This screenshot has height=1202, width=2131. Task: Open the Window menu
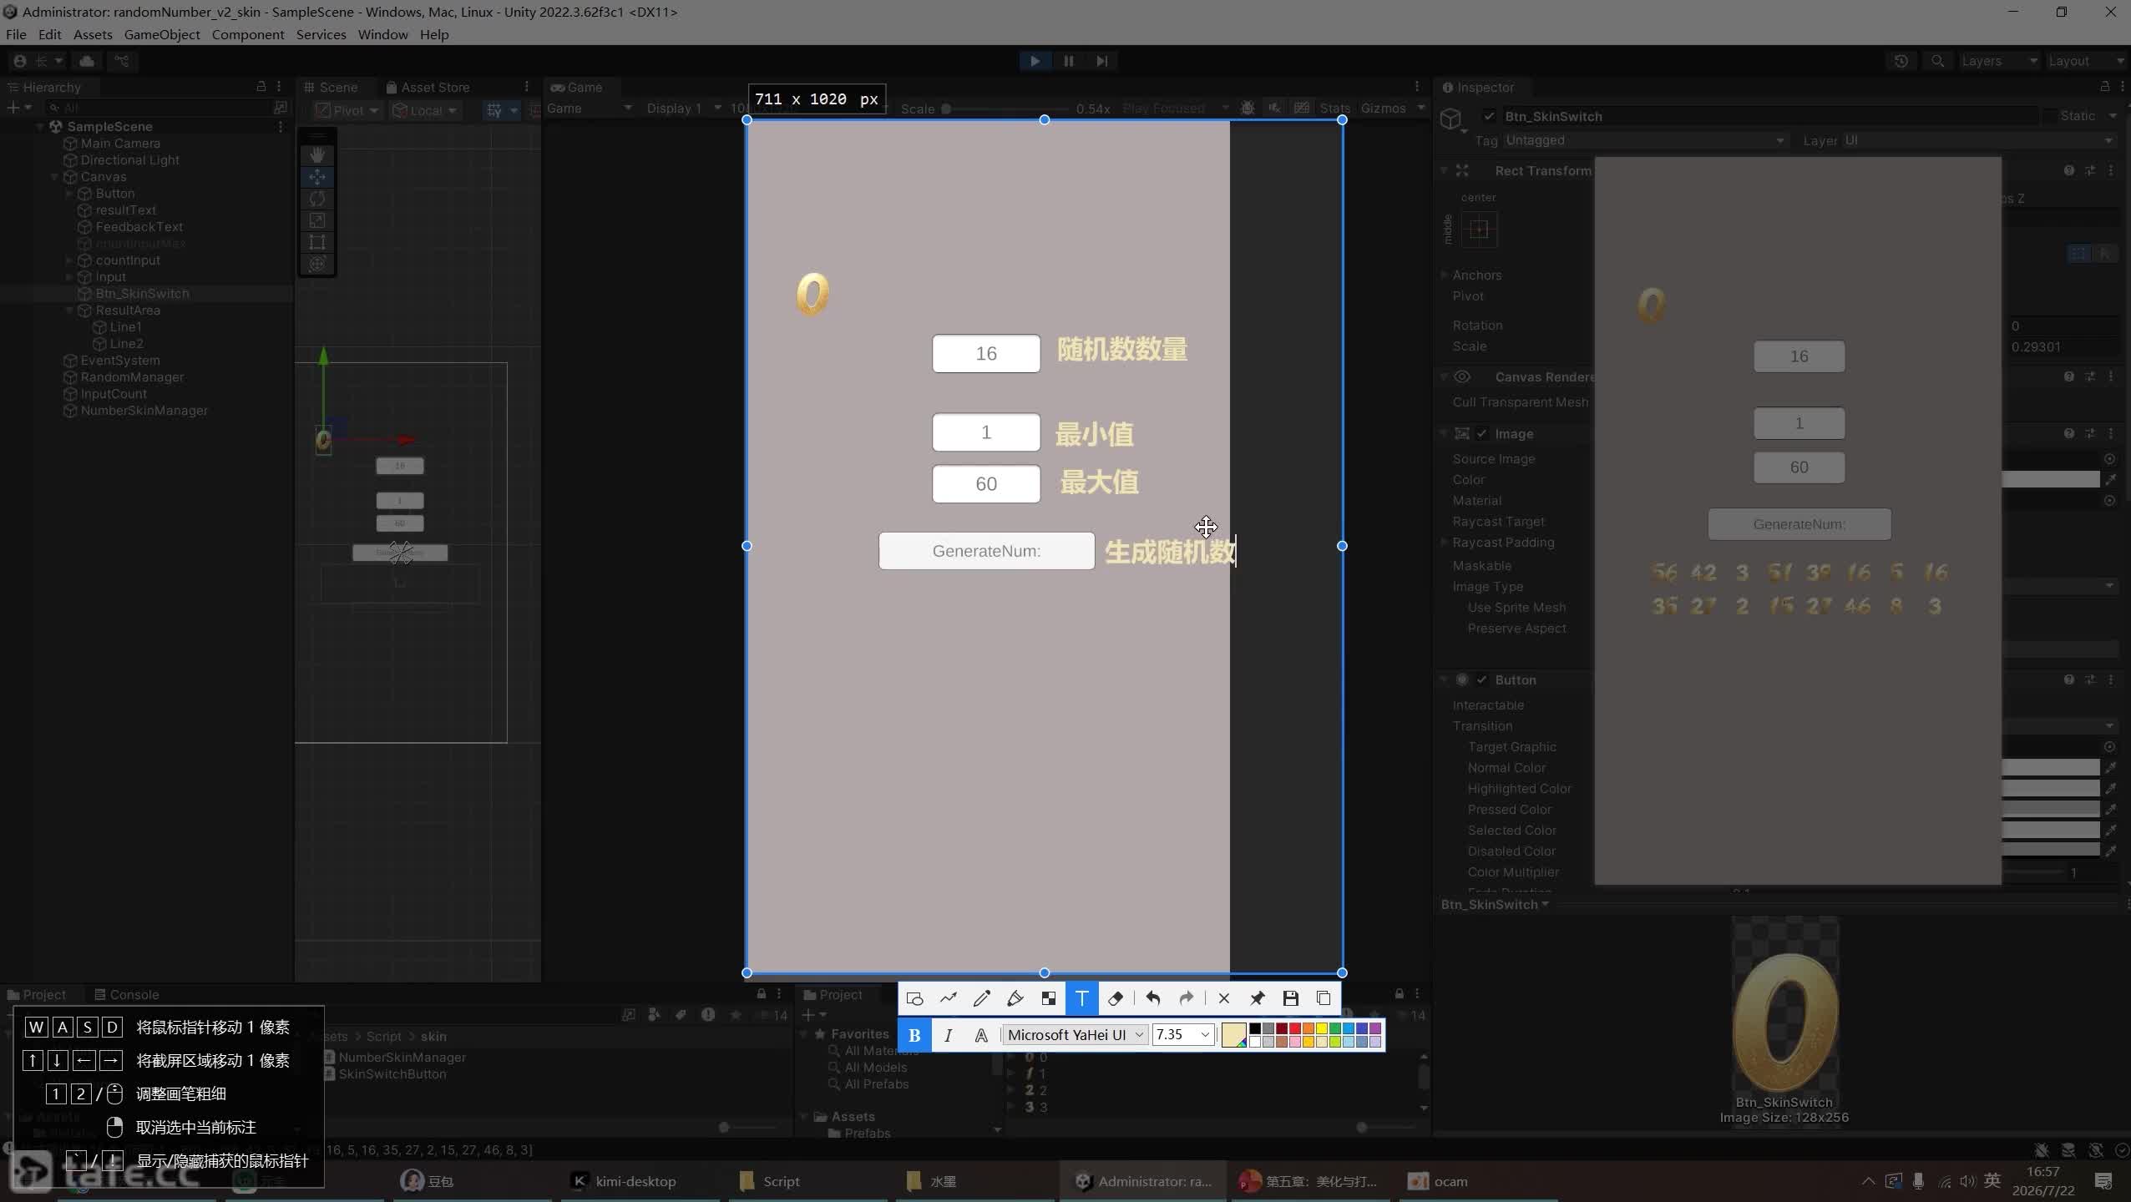click(x=383, y=34)
